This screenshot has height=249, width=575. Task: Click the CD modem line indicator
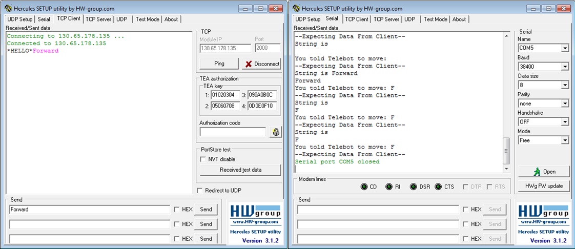[x=364, y=186]
